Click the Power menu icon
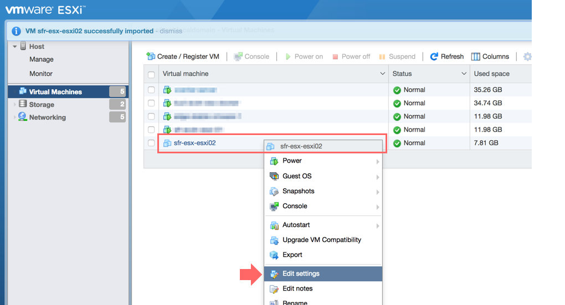The width and height of the screenshot is (565, 305). click(274, 161)
